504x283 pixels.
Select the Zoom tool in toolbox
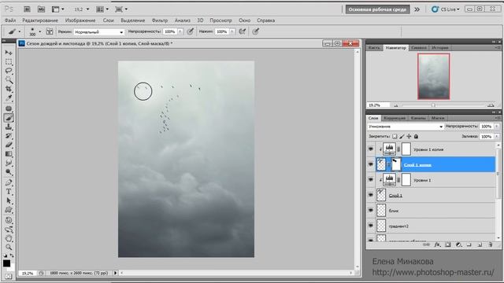tap(9, 248)
